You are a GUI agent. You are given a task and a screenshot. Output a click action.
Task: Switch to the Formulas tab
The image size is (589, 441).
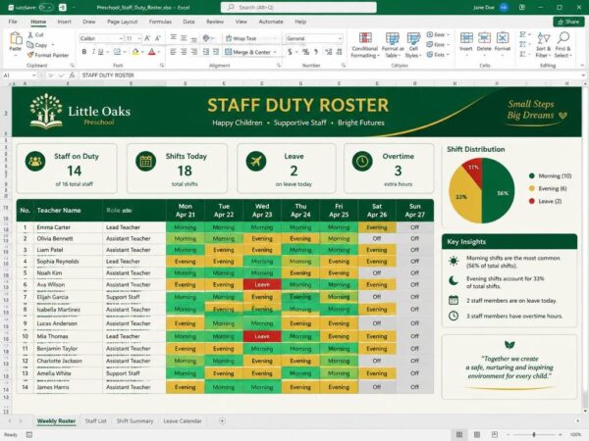(160, 22)
